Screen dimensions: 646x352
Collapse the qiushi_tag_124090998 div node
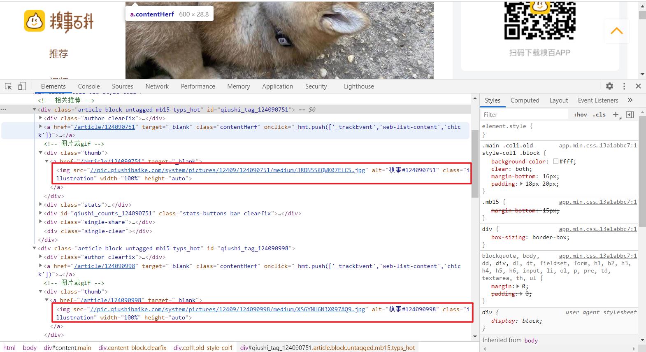pos(35,248)
